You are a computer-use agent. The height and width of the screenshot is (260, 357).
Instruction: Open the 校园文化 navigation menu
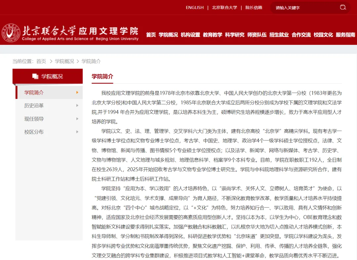(323, 35)
